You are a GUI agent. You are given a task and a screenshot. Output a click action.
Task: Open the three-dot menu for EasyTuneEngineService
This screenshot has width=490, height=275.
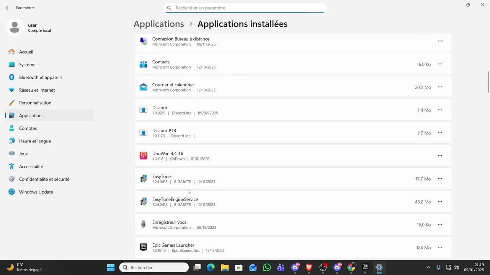coord(440,202)
